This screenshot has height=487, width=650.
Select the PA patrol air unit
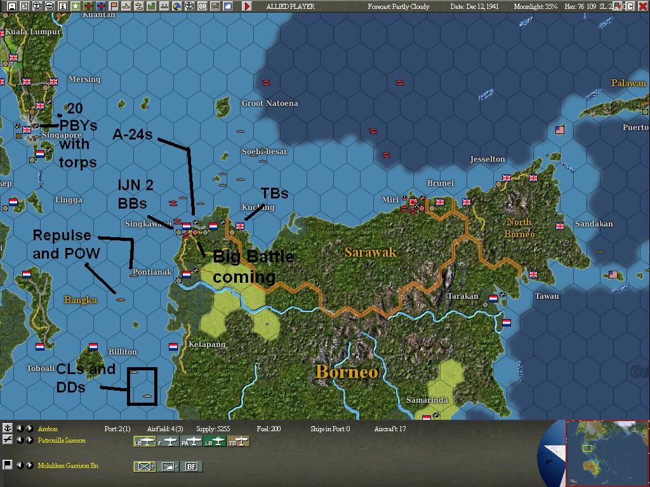tap(192, 442)
